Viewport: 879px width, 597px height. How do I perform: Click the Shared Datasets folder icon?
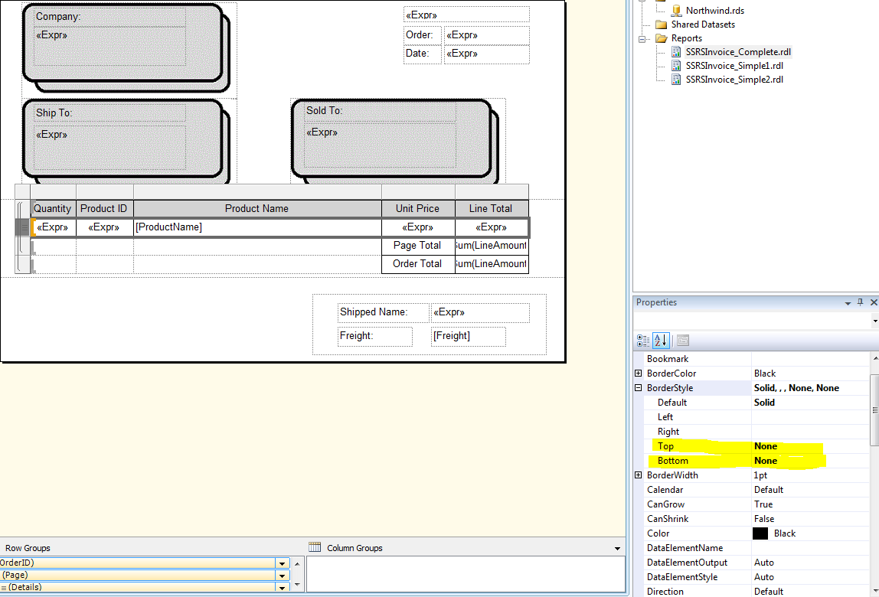pyautogui.click(x=661, y=24)
